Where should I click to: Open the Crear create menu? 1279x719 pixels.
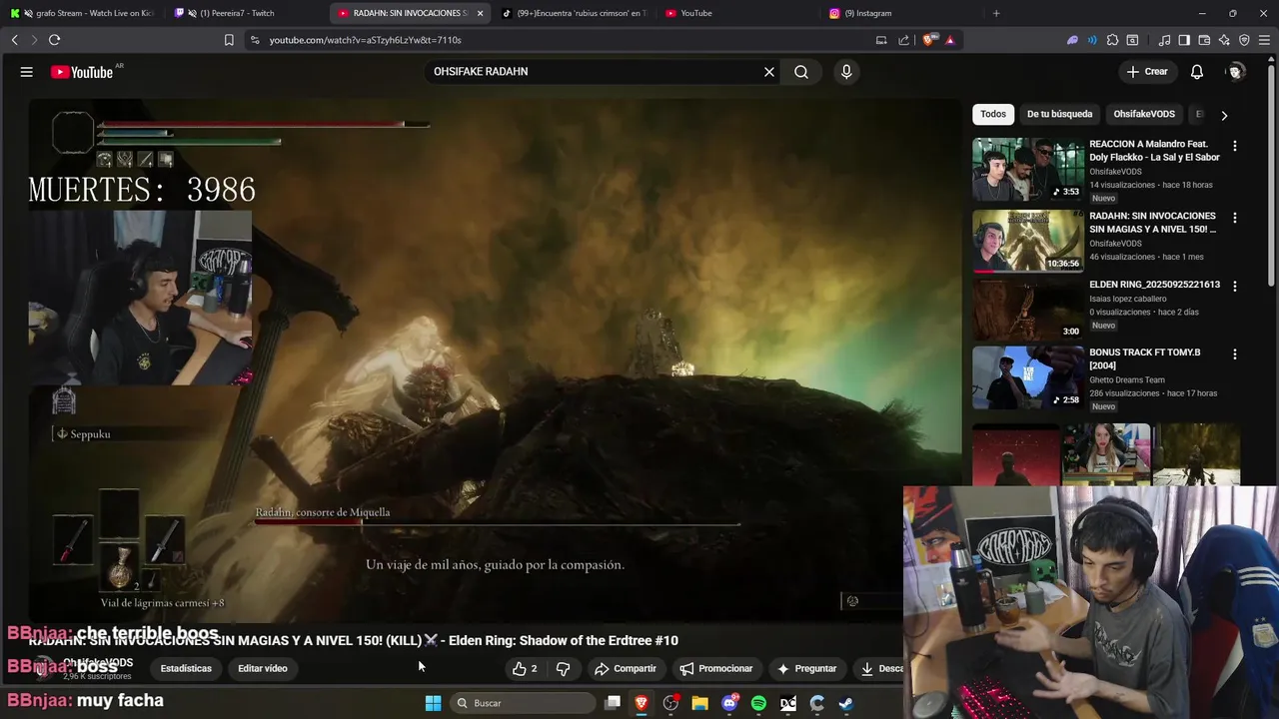pos(1147,72)
